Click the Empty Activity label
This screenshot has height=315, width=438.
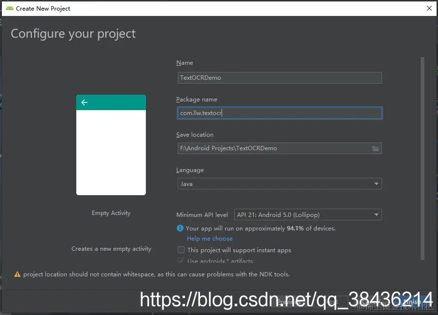[x=111, y=213]
